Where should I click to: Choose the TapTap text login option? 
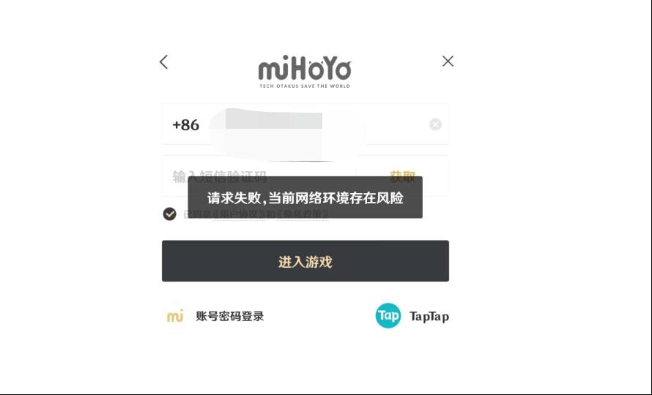429,317
